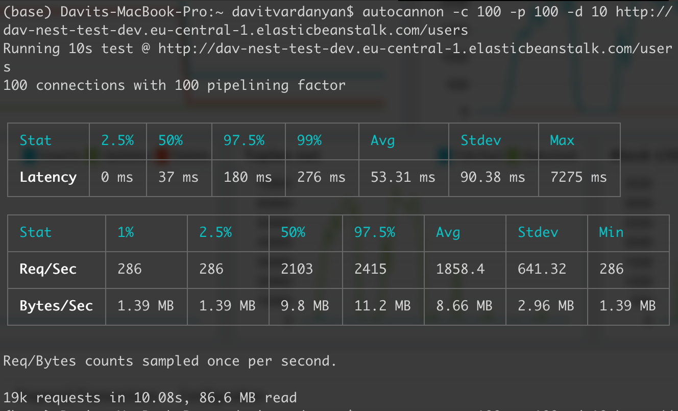Click the Min column header in the second table

[x=611, y=232]
